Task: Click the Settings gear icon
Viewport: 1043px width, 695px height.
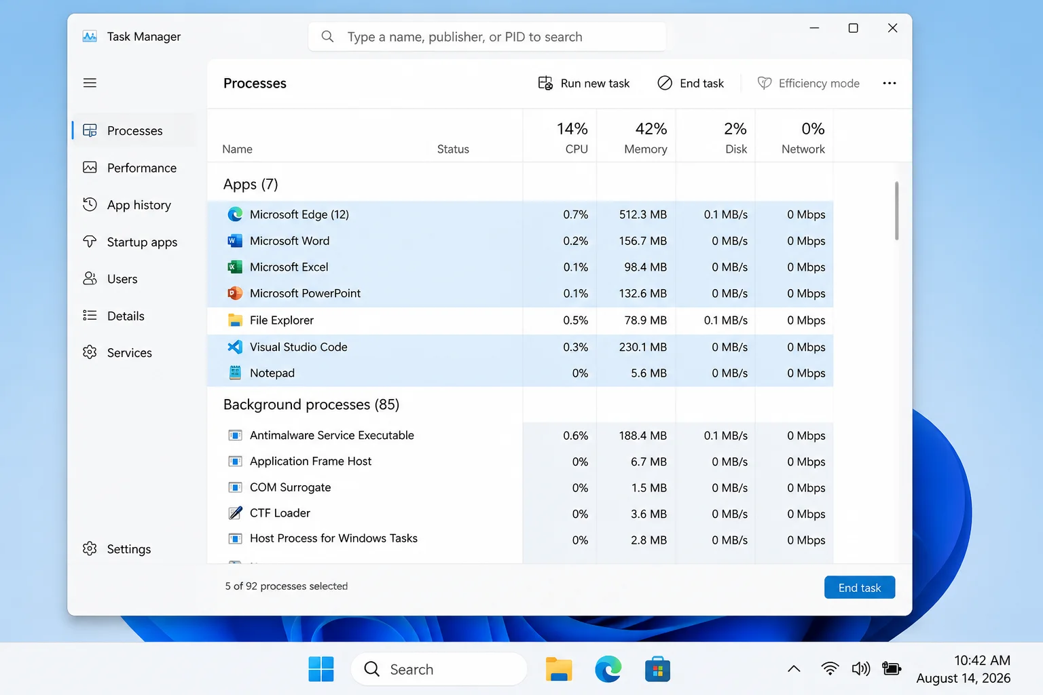Action: click(x=90, y=548)
